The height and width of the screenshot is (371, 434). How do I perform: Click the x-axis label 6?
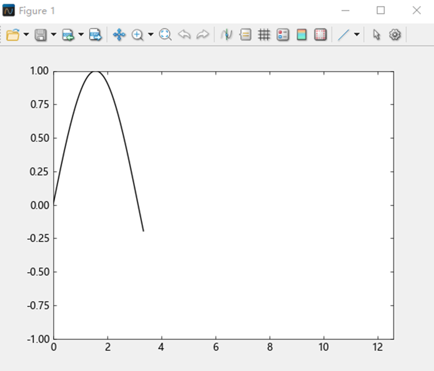[x=216, y=347]
